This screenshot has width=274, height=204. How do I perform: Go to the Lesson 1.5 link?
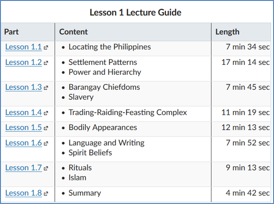pyautogui.click(x=23, y=127)
